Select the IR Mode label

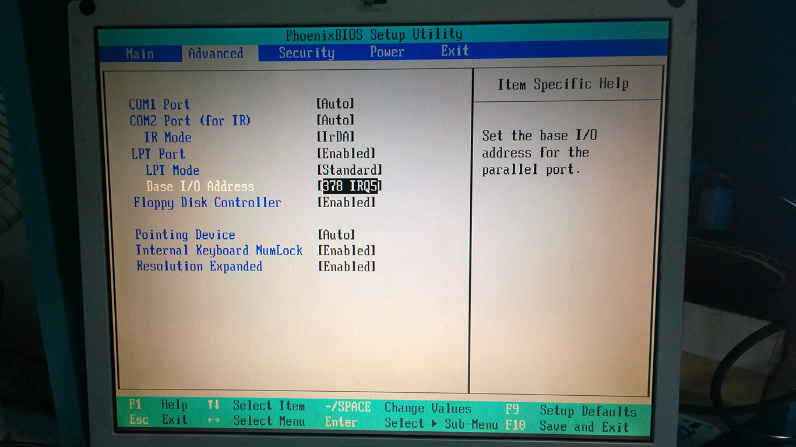pyautogui.click(x=168, y=138)
